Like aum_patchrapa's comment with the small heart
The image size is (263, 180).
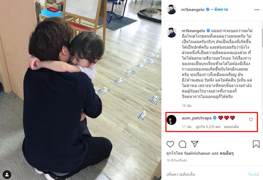coord(251,119)
